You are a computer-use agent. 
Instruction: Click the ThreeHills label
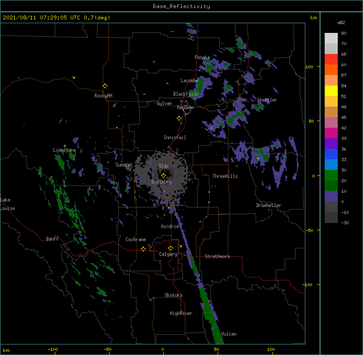pyautogui.click(x=225, y=176)
